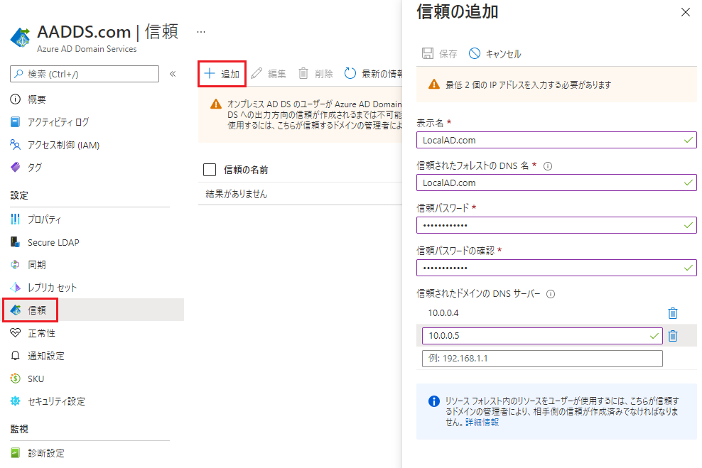The width and height of the screenshot is (702, 468).
Task: Click the warning icon in オンプレミス AD DS banner
Action: tap(216, 104)
